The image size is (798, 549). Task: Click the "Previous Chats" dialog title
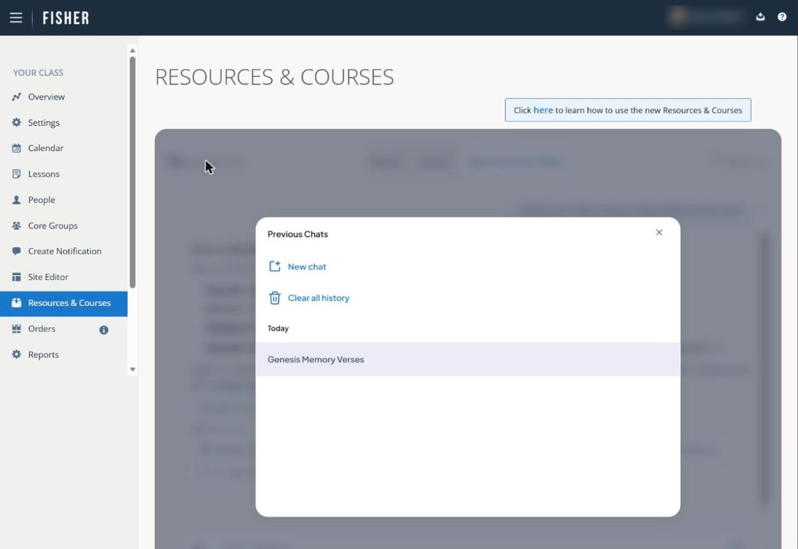point(298,234)
